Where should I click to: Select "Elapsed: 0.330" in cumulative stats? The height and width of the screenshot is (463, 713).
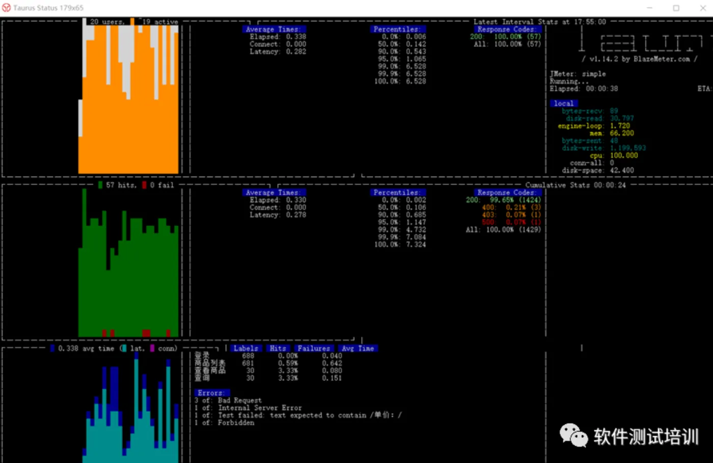278,200
